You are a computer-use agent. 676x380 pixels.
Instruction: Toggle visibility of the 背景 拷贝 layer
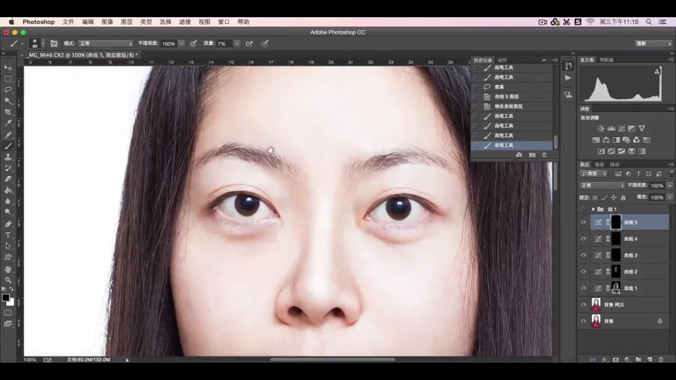583,305
